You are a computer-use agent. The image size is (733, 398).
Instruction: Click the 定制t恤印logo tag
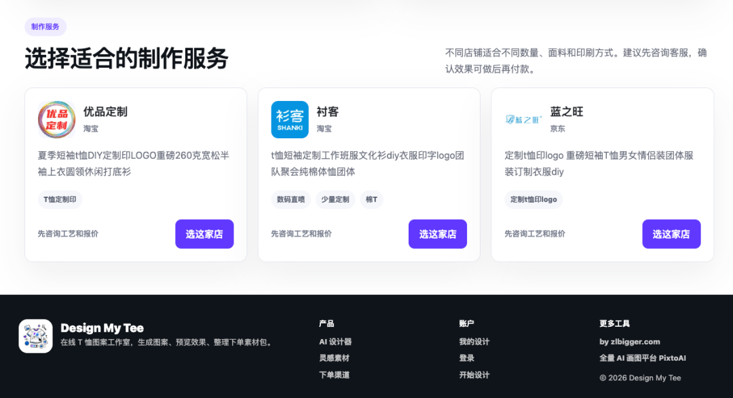(x=533, y=199)
